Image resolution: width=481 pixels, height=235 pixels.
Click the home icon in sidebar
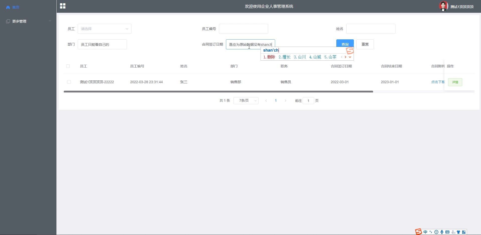point(8,7)
